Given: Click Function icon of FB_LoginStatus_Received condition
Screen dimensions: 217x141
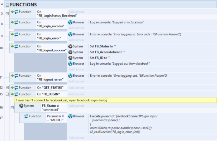Looking at the screenshot, I should tap(16, 12).
